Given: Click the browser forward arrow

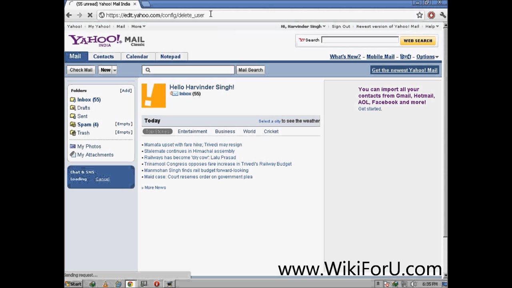Looking at the screenshot, I should (x=79, y=15).
